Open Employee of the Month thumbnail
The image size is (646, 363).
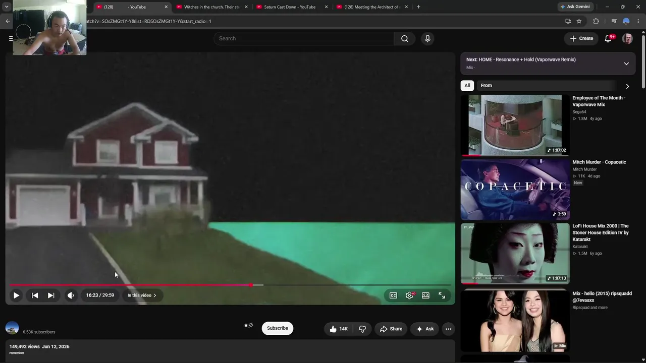[x=515, y=125]
